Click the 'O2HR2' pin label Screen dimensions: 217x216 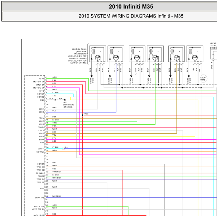pyautogui.click(x=41, y=176)
